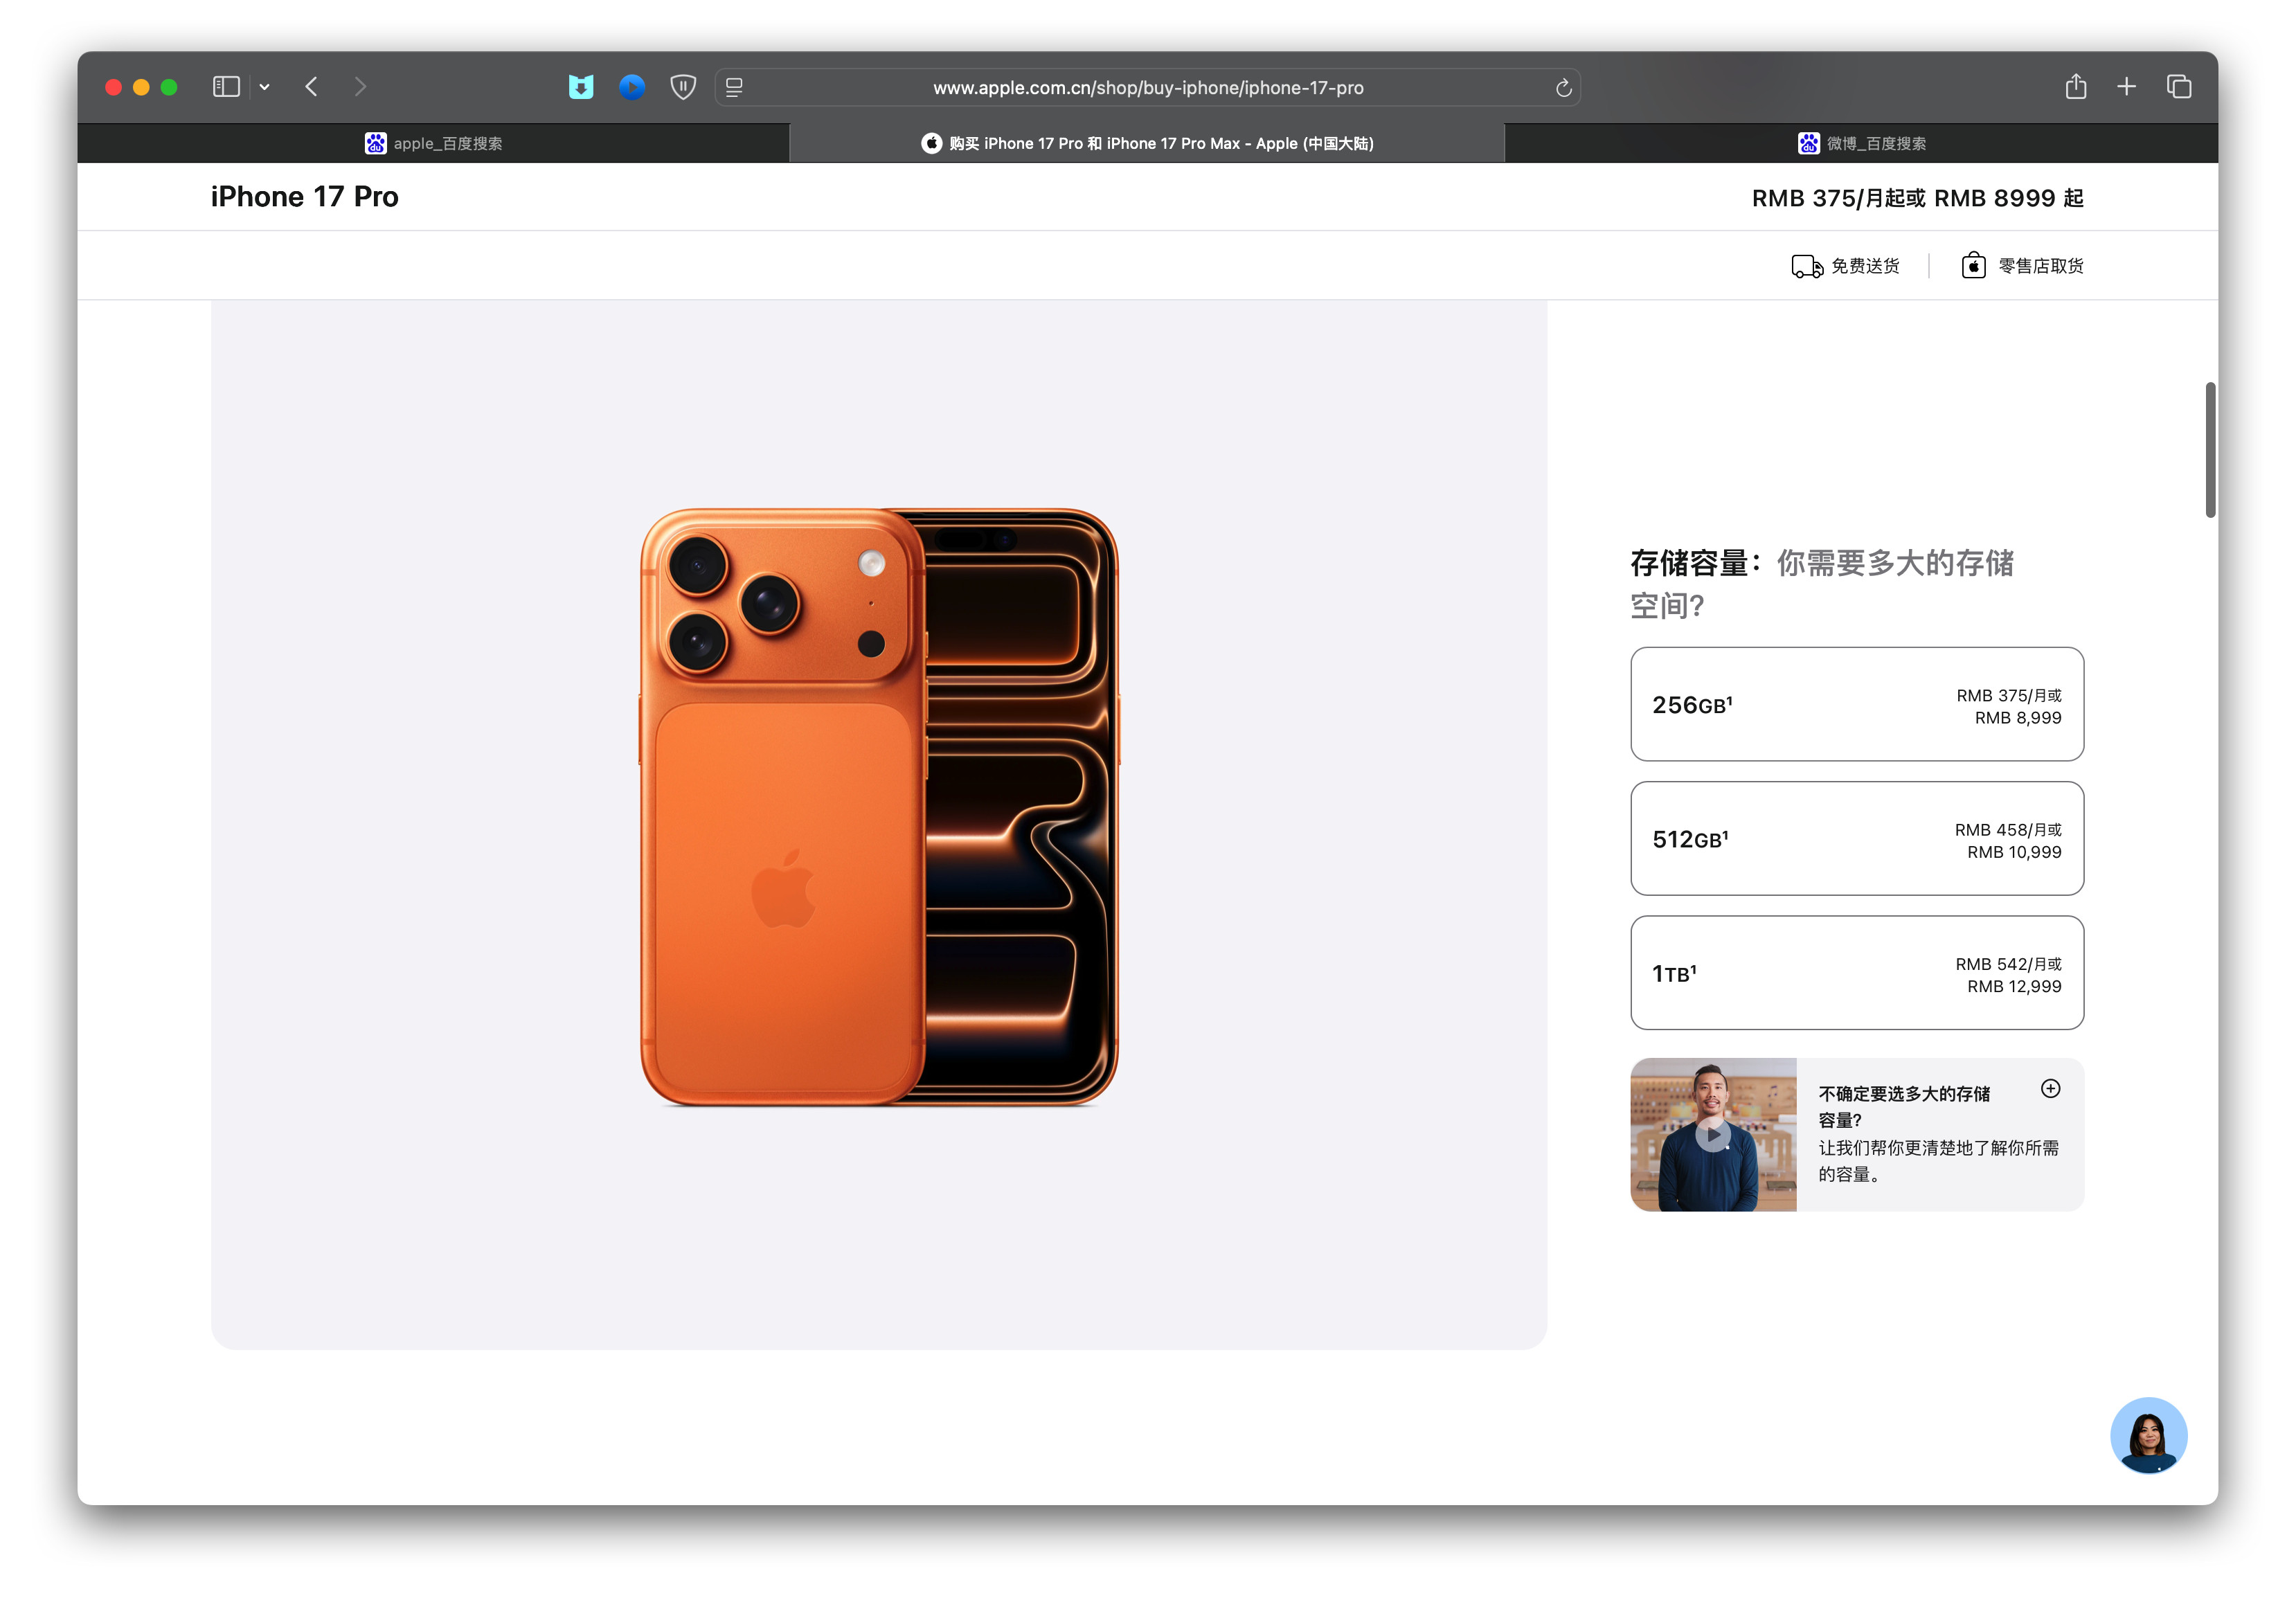The image size is (2296, 1609).
Task: Click the 免费送货 delivery truck icon
Action: (x=1807, y=266)
